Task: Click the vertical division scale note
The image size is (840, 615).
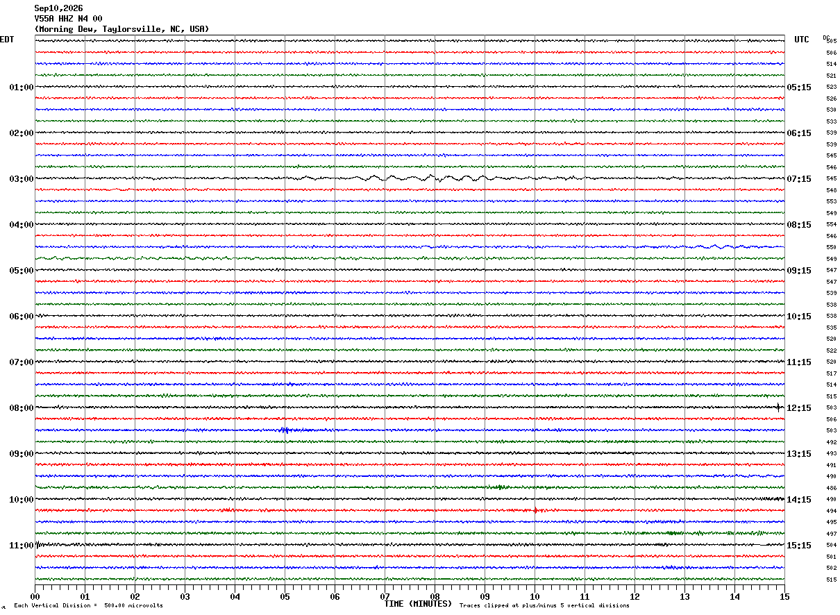Action: [88, 606]
